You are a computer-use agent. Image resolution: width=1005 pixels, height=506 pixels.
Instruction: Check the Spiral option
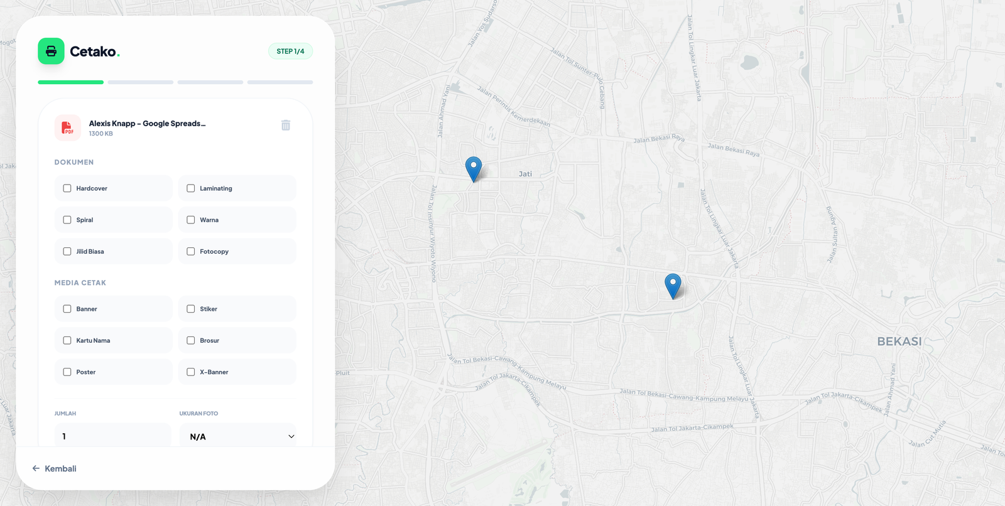coord(67,220)
